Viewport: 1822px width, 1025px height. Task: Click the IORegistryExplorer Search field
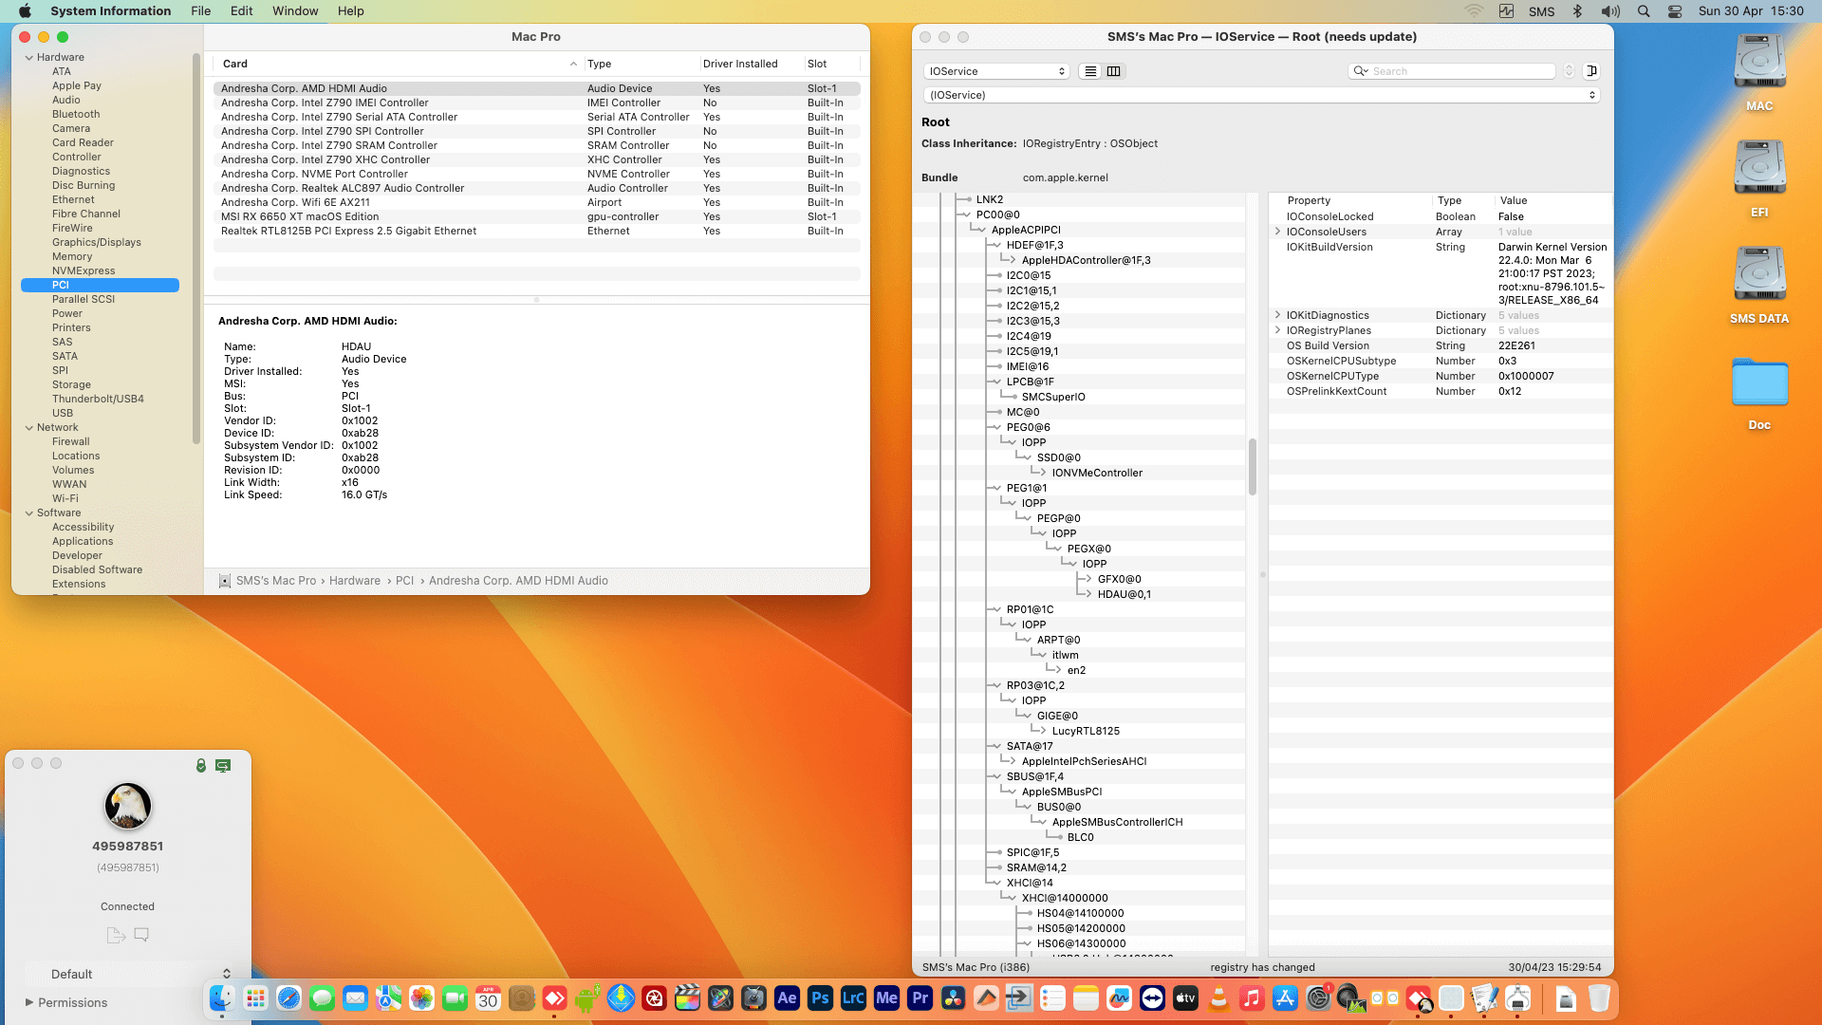click(x=1452, y=71)
